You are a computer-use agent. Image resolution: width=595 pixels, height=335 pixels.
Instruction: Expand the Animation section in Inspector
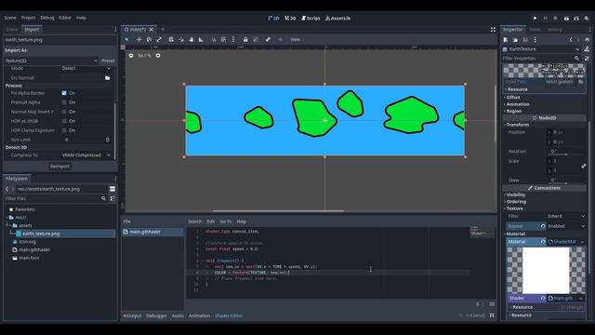tap(517, 104)
